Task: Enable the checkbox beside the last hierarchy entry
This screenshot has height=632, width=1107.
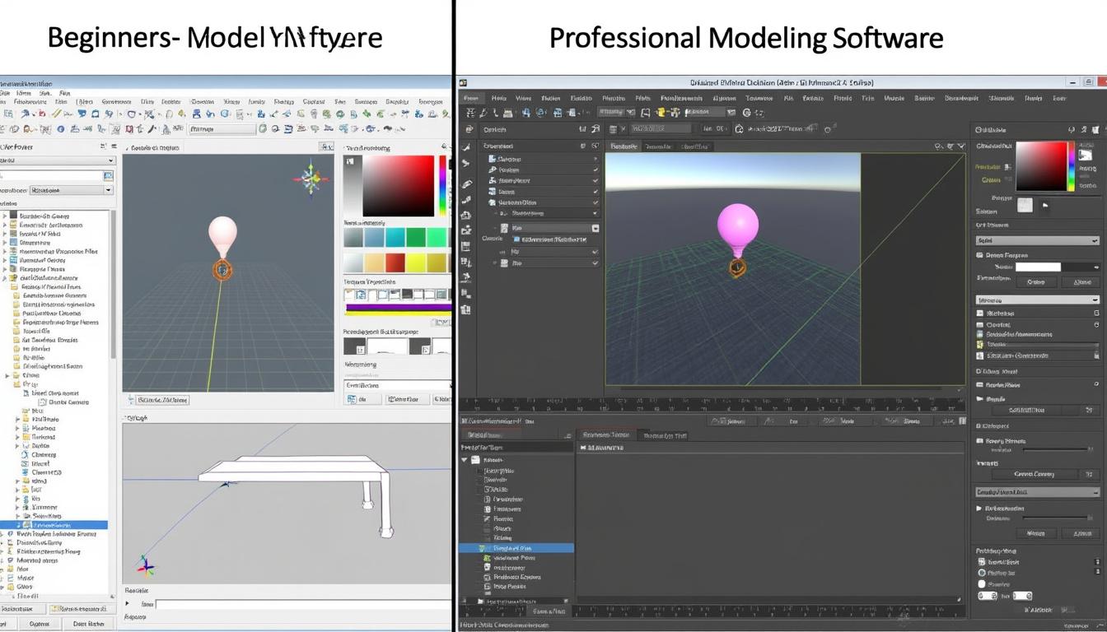Action: tap(595, 263)
